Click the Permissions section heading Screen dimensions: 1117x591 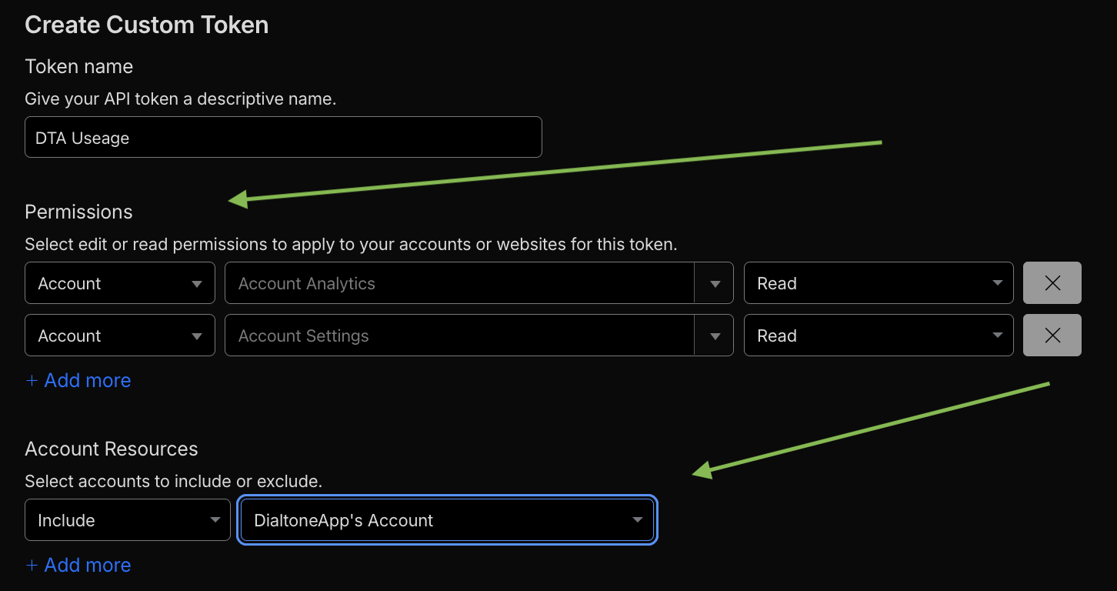pos(78,212)
